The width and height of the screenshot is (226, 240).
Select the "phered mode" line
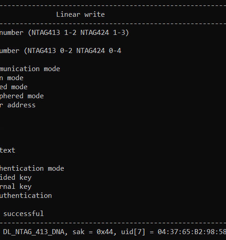tap(22, 96)
